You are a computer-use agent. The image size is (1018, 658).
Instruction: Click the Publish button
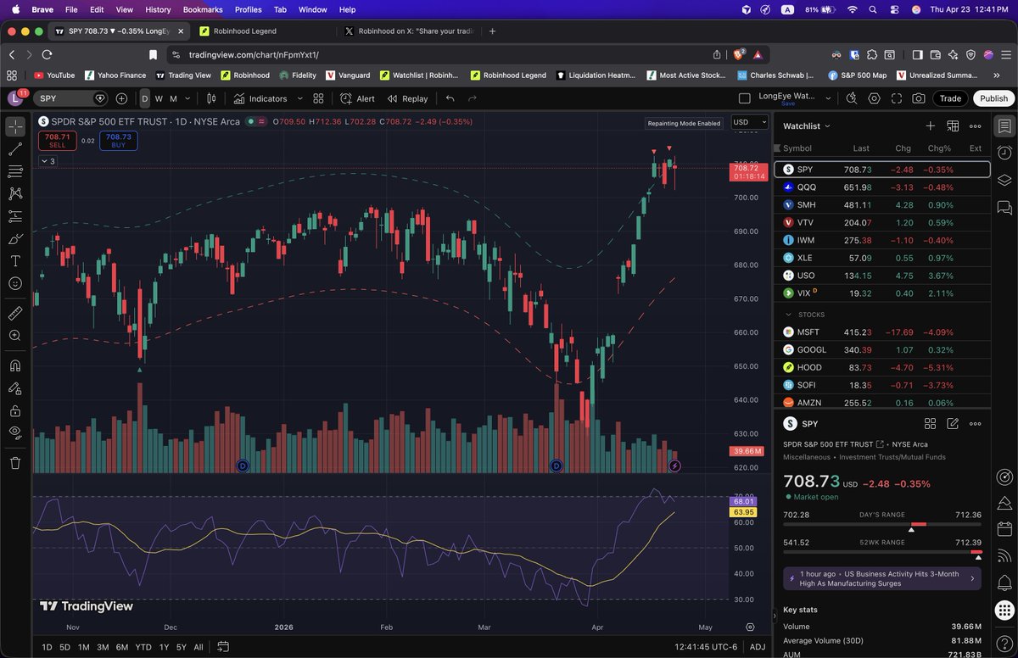994,98
